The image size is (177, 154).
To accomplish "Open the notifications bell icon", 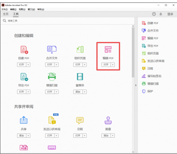I will [161, 14].
